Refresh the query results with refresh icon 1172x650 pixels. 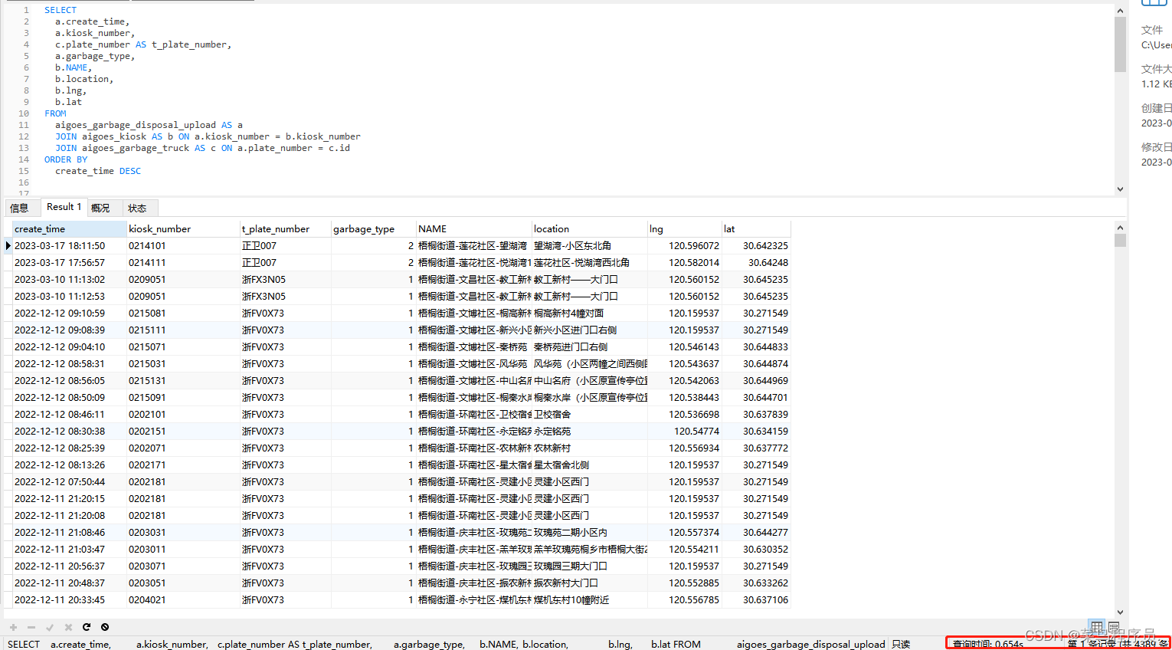[x=87, y=627]
